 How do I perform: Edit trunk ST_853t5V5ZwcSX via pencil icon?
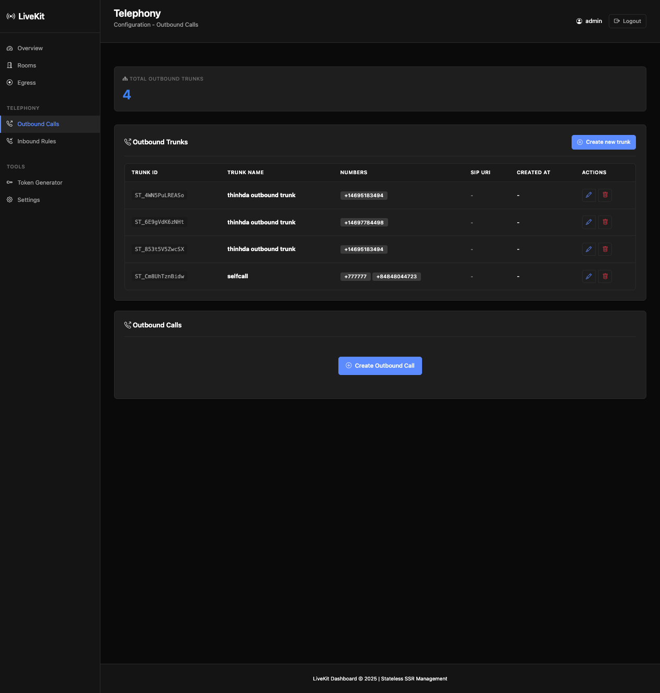pos(588,249)
